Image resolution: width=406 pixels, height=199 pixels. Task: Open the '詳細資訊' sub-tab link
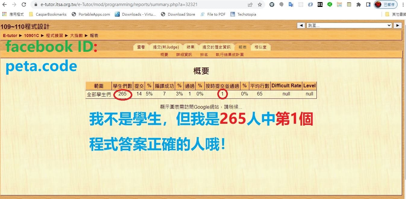184,55
